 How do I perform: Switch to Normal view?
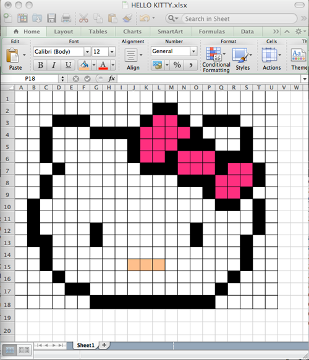coord(9,350)
